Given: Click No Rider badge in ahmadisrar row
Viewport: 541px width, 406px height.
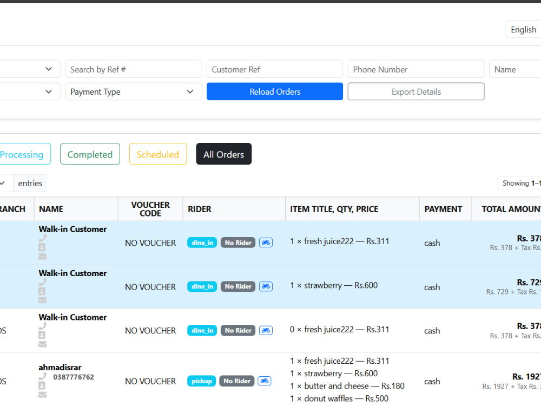Looking at the screenshot, I should point(237,381).
